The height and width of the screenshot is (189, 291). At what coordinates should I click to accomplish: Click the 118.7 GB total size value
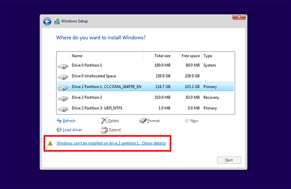point(163,87)
